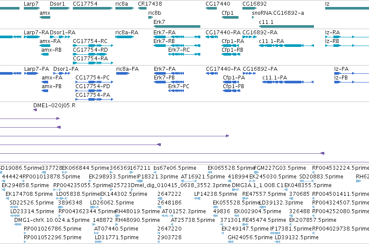
Task: Select transcript lz-RA
Action: click(347, 37)
